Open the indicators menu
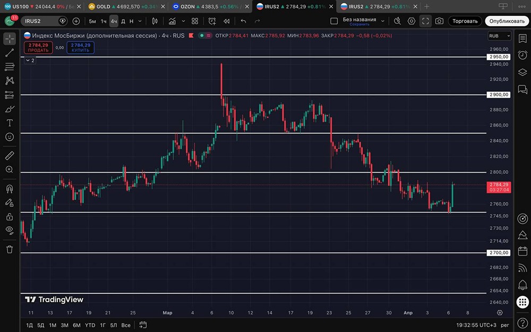Screen dimensions: 531x332 tap(172, 21)
